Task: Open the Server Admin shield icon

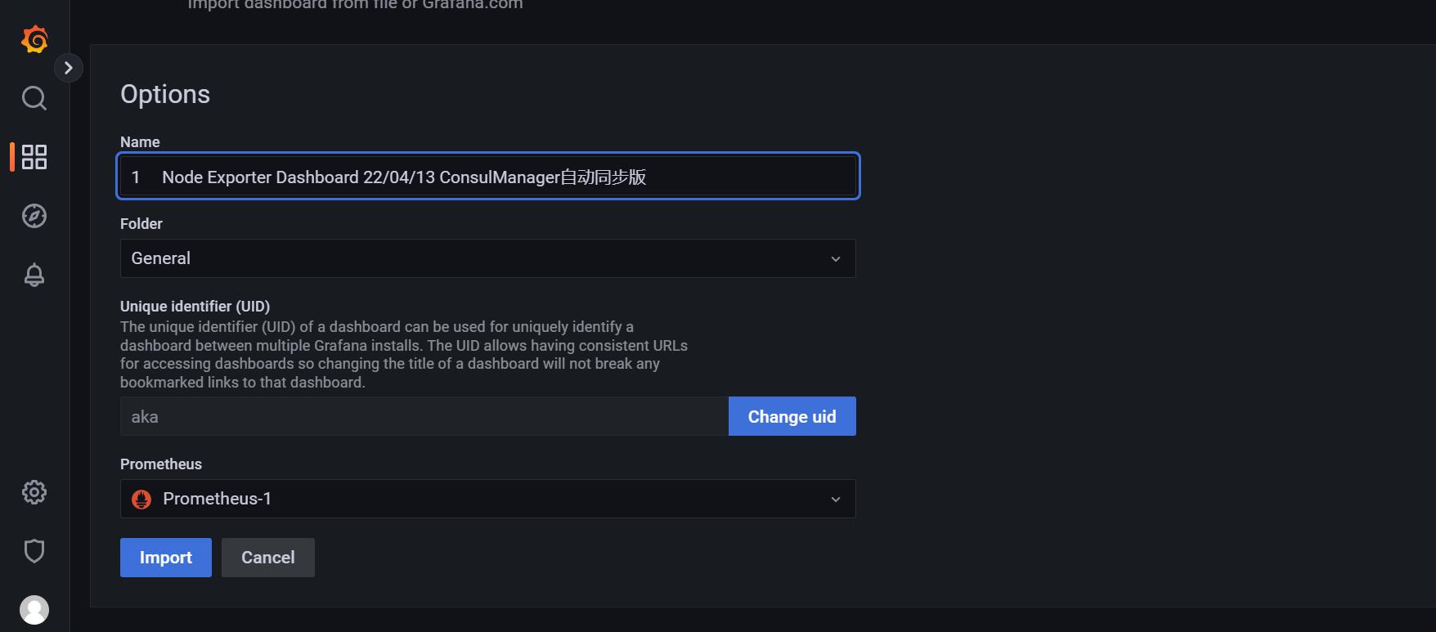Action: 34,551
